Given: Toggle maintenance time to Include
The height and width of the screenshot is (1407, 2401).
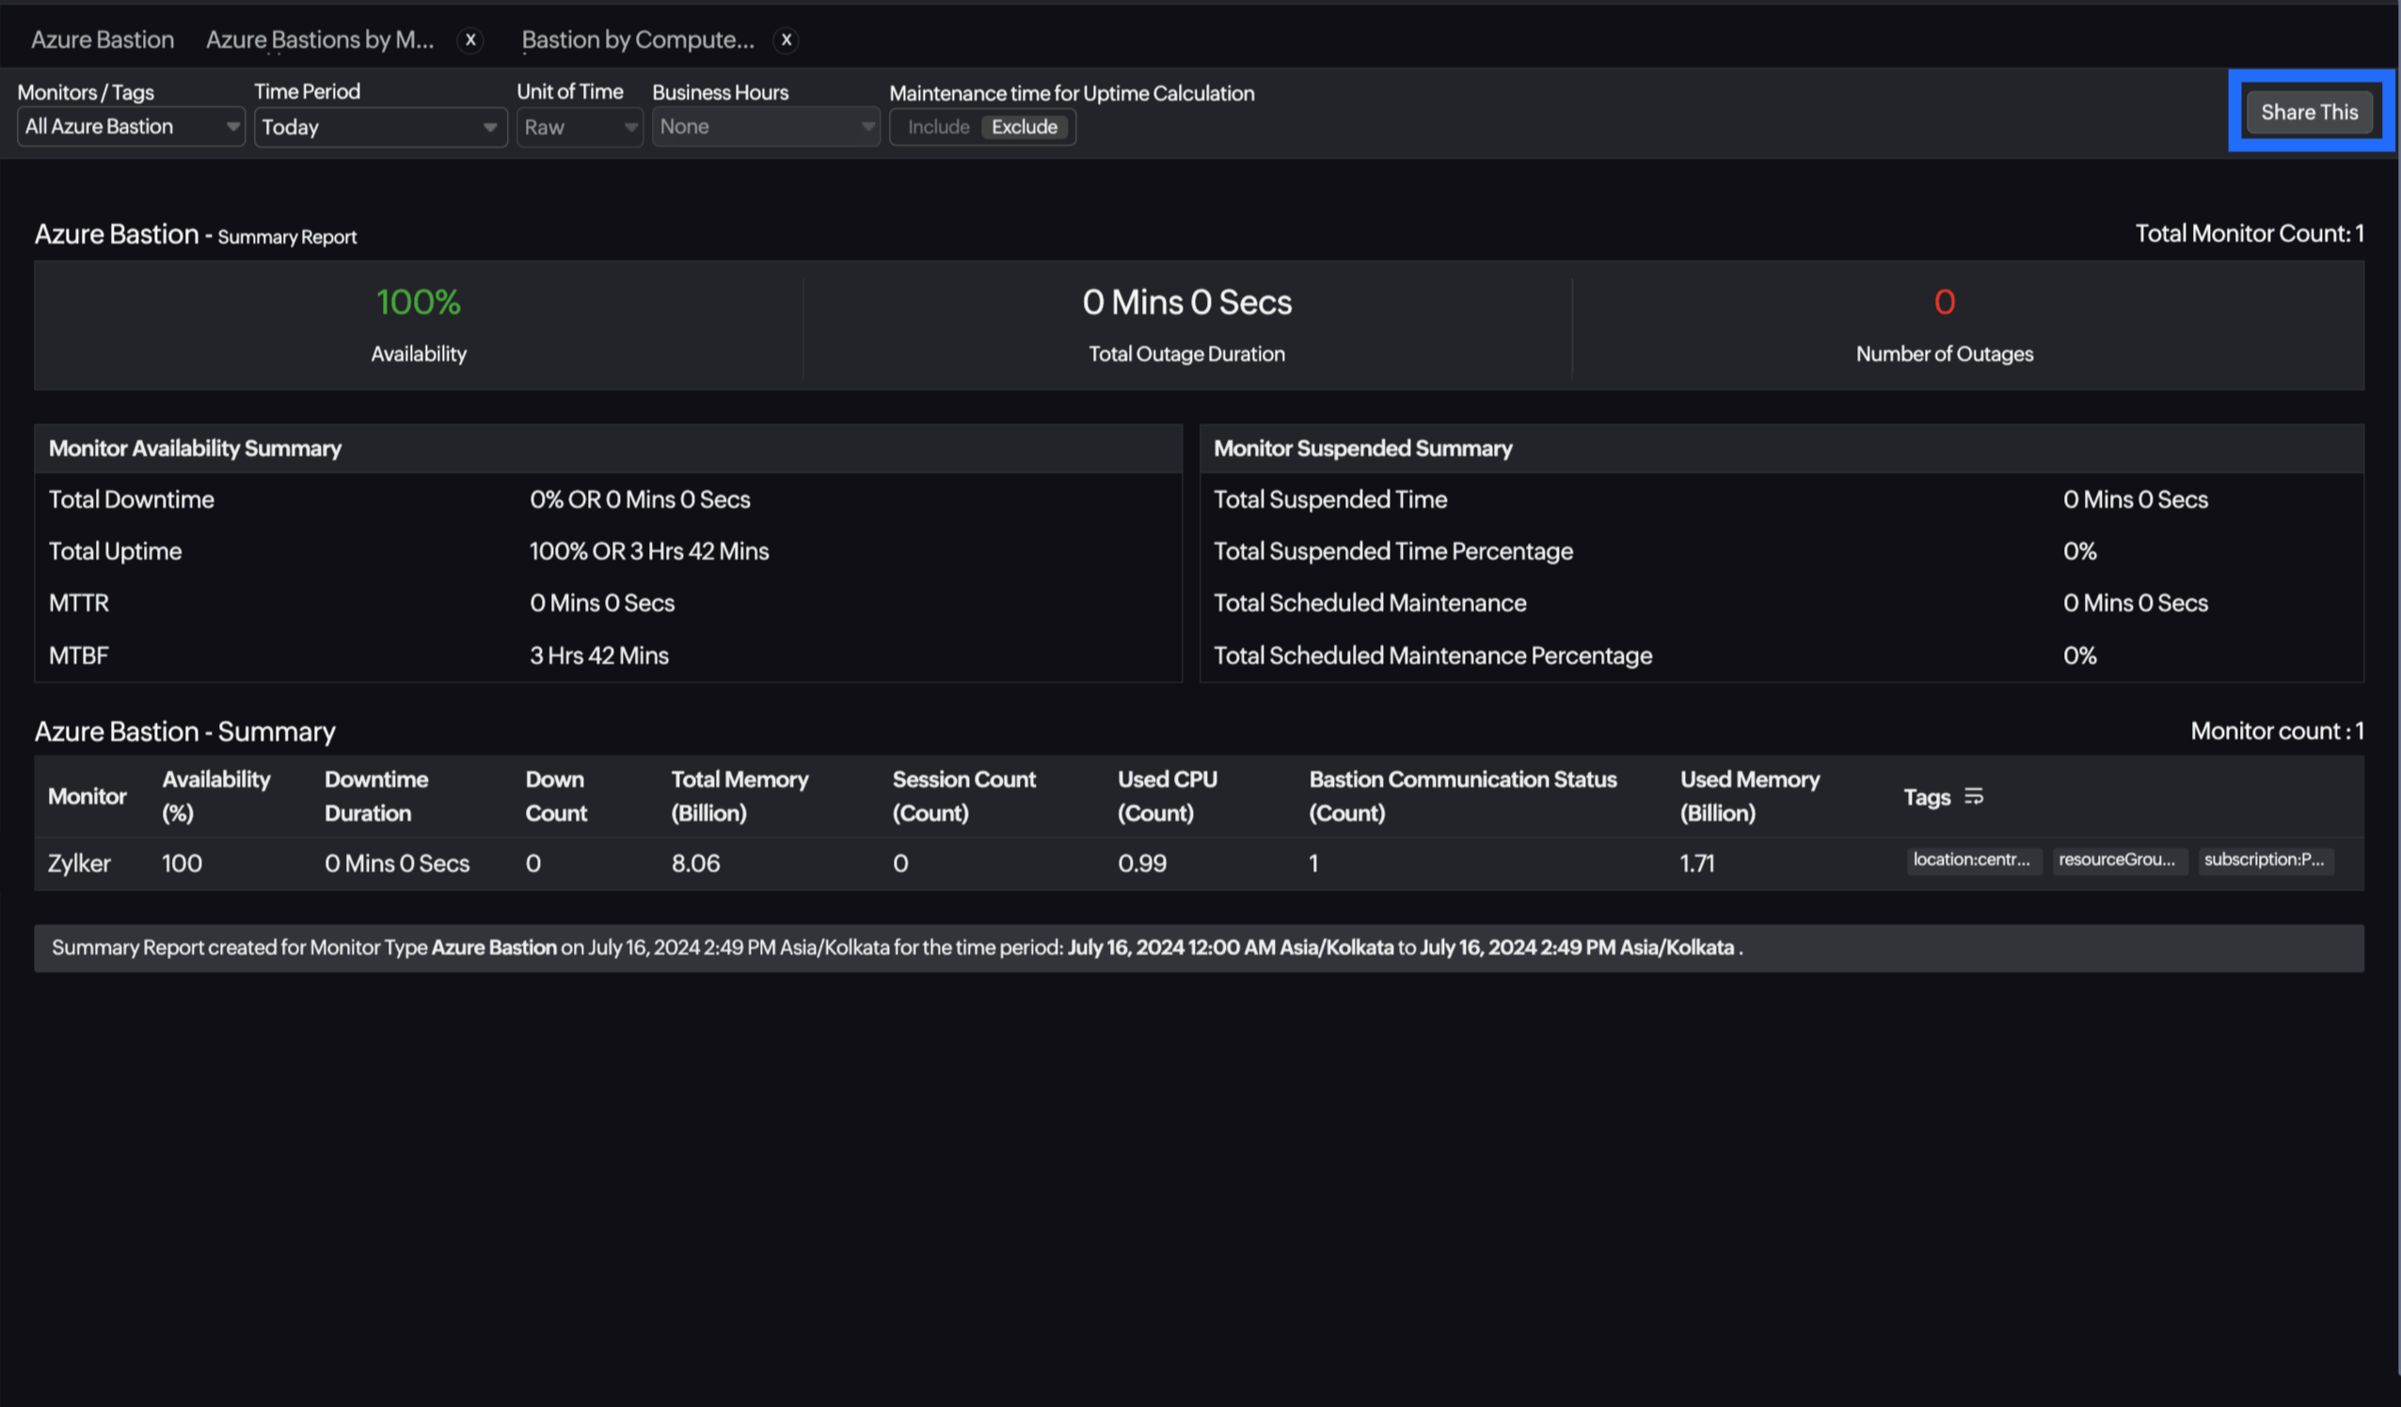Looking at the screenshot, I should coord(937,127).
